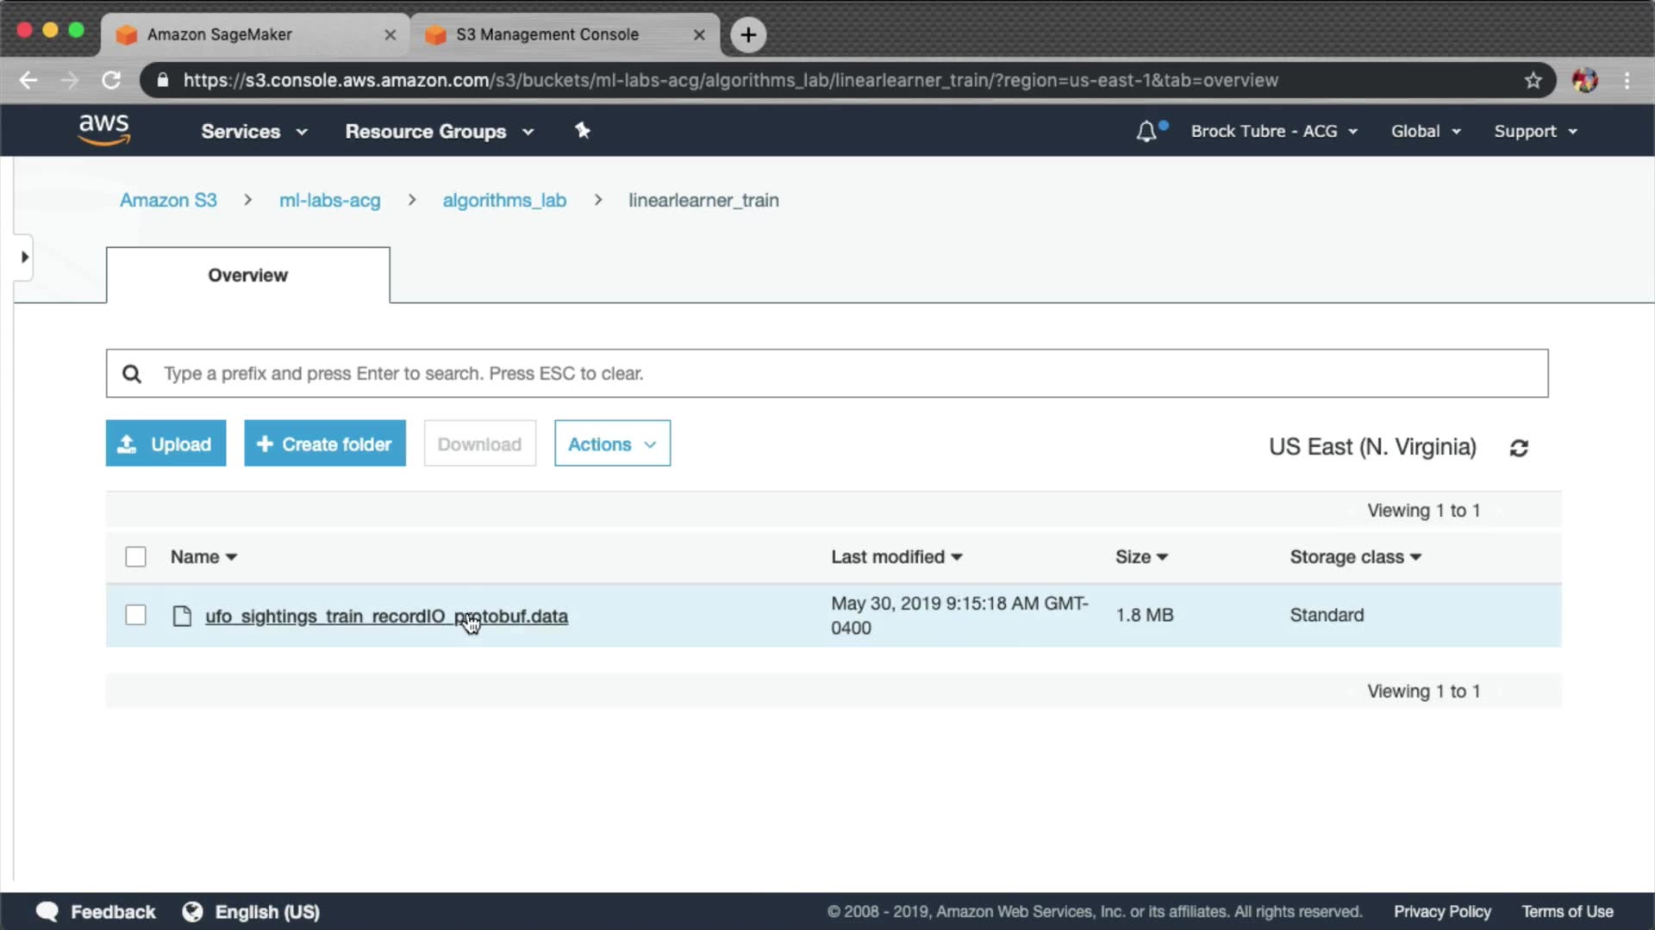The width and height of the screenshot is (1655, 930).
Task: Refresh the bucket listing icon
Action: click(x=1519, y=448)
